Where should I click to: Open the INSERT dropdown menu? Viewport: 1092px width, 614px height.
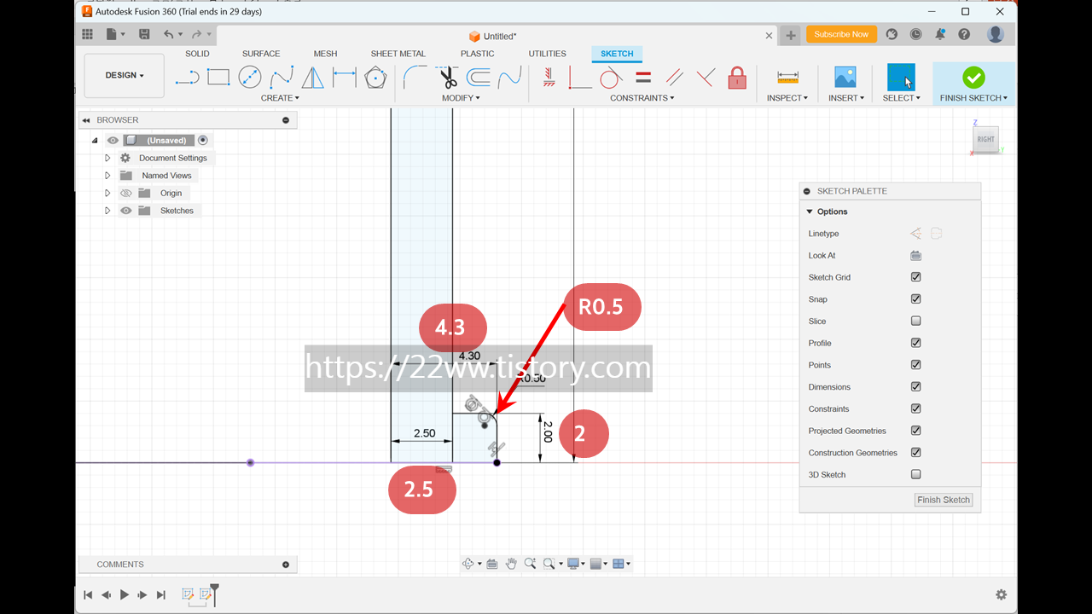[846, 98]
